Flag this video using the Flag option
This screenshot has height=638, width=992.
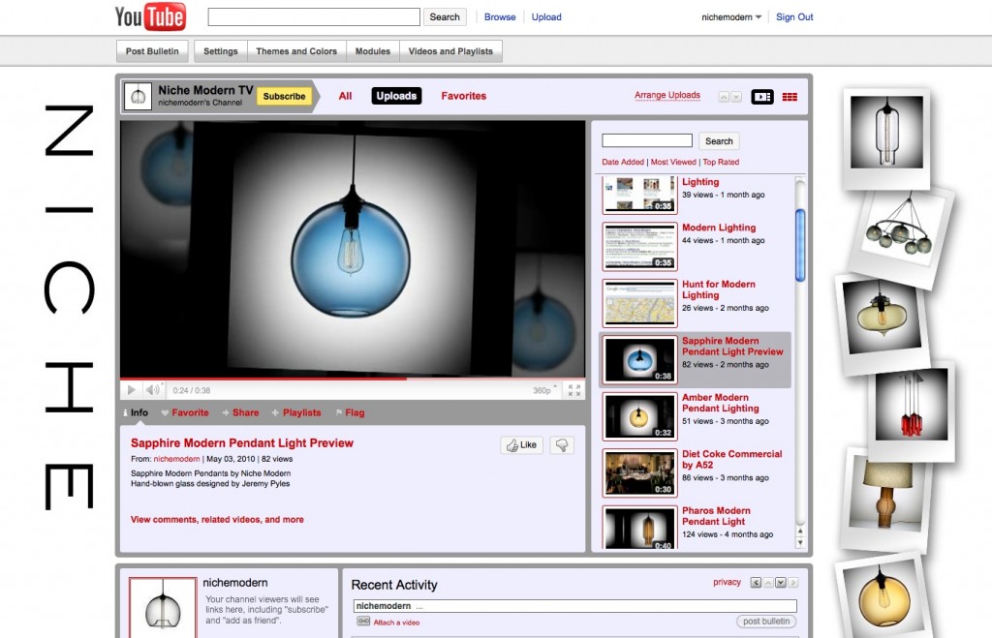tap(355, 412)
